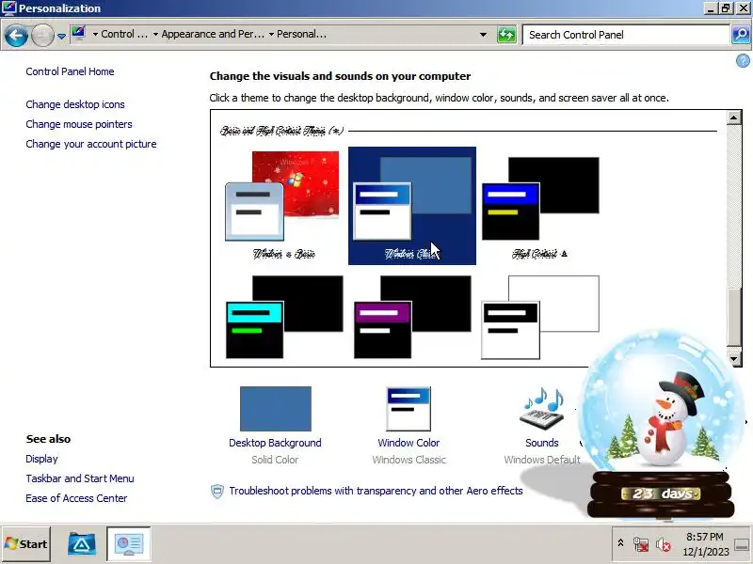Click the network tray icon
The width and height of the screenshot is (753, 564).
(641, 544)
